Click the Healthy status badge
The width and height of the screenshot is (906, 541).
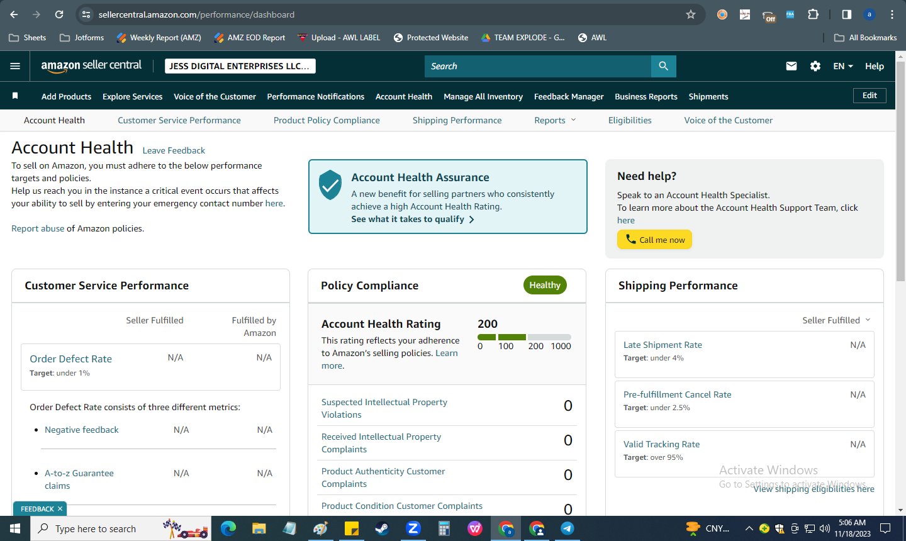coord(545,285)
